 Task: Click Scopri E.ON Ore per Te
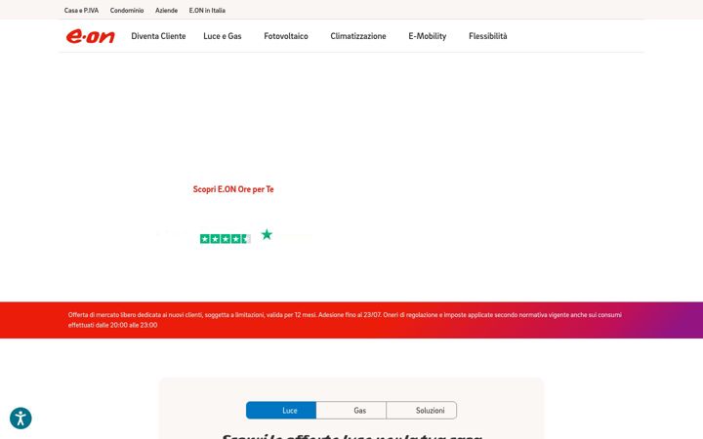tap(233, 189)
